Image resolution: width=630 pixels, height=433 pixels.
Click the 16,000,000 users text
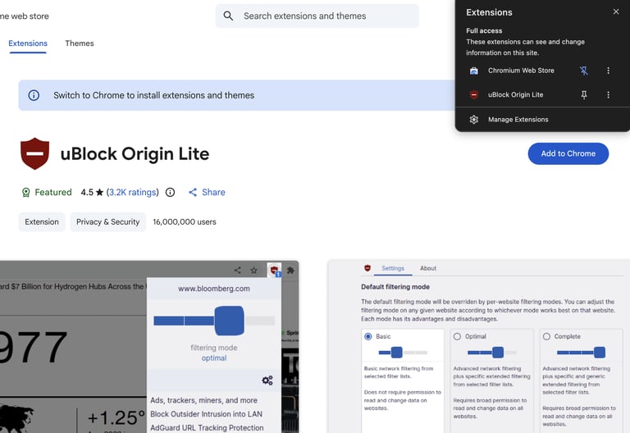185,222
